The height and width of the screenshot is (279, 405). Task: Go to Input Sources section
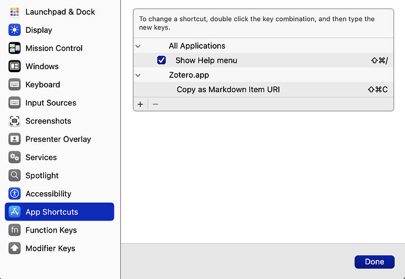pos(50,103)
